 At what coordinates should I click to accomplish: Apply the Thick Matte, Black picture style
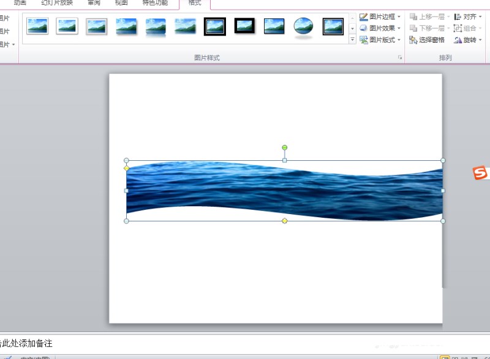244,26
